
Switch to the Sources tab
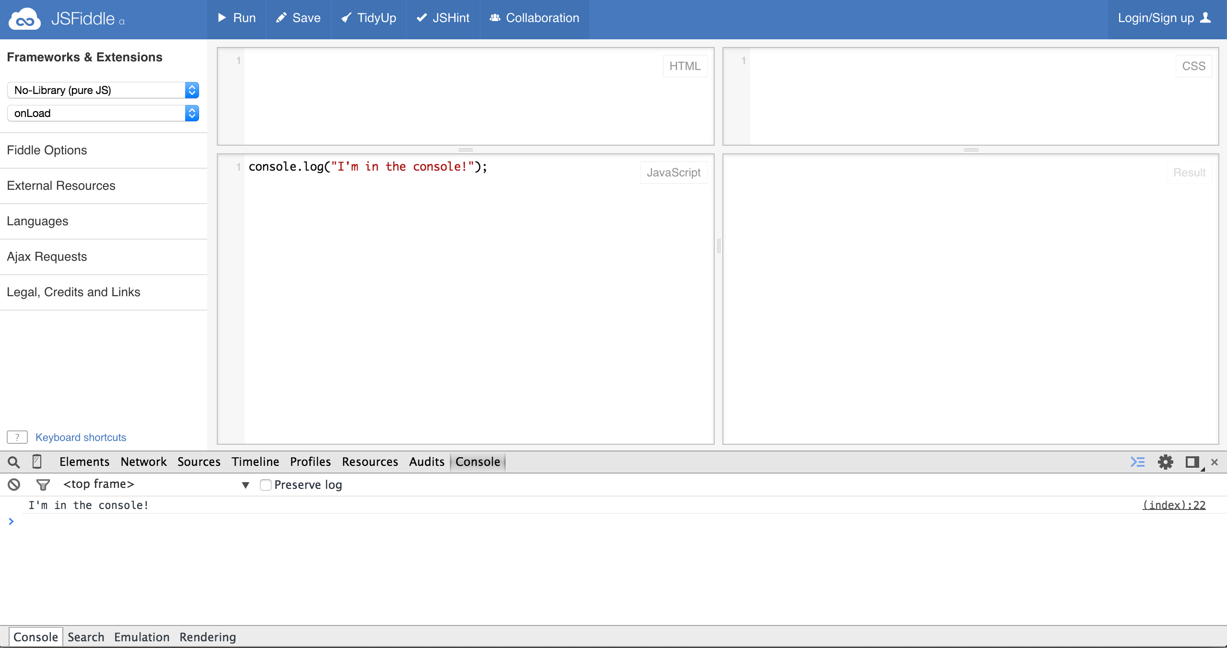point(199,462)
